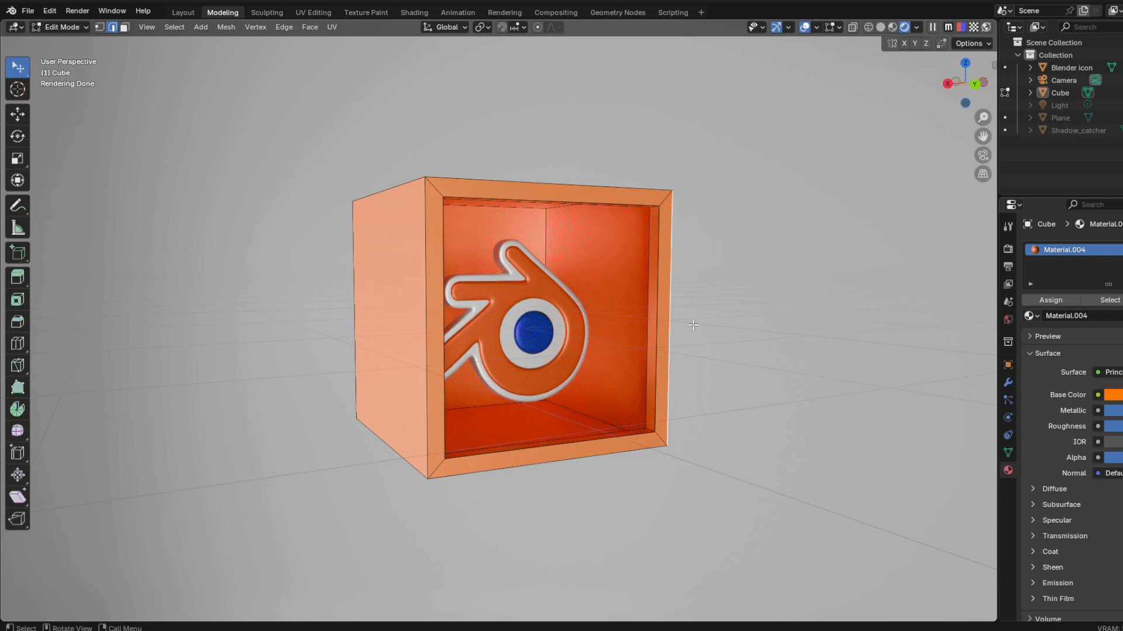Enable face select mode
This screenshot has height=631, width=1123.
[x=125, y=27]
